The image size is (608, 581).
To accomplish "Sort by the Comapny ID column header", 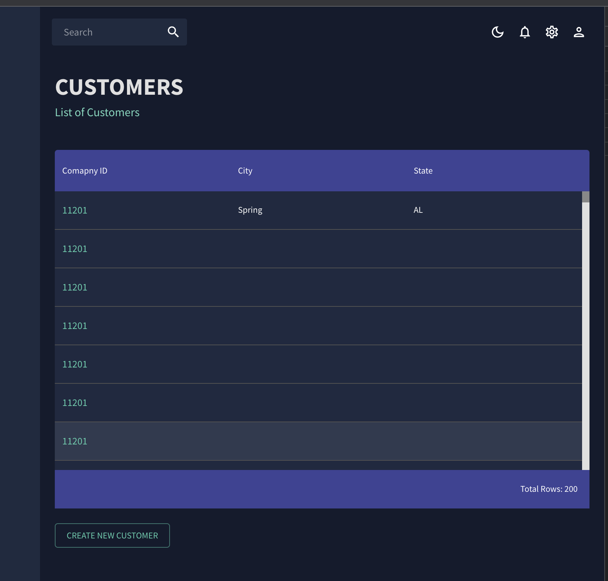I will point(84,171).
